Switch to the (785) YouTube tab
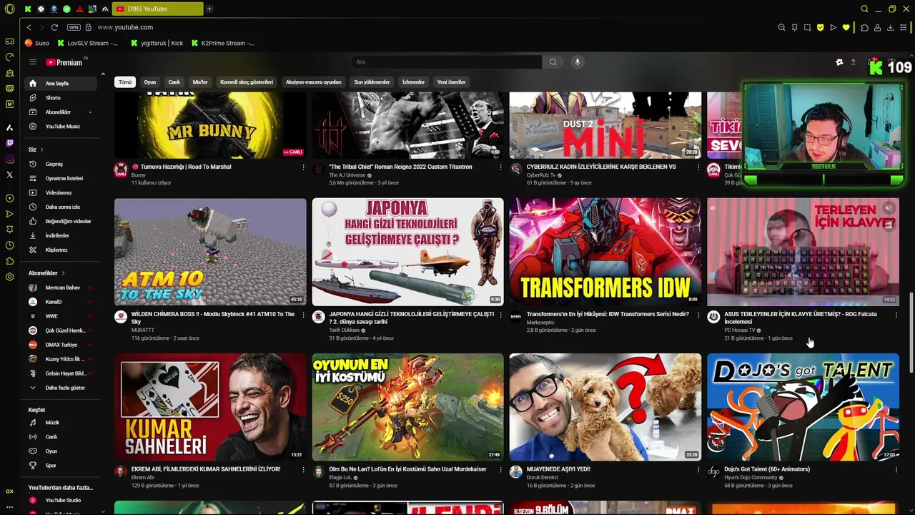 tap(157, 9)
